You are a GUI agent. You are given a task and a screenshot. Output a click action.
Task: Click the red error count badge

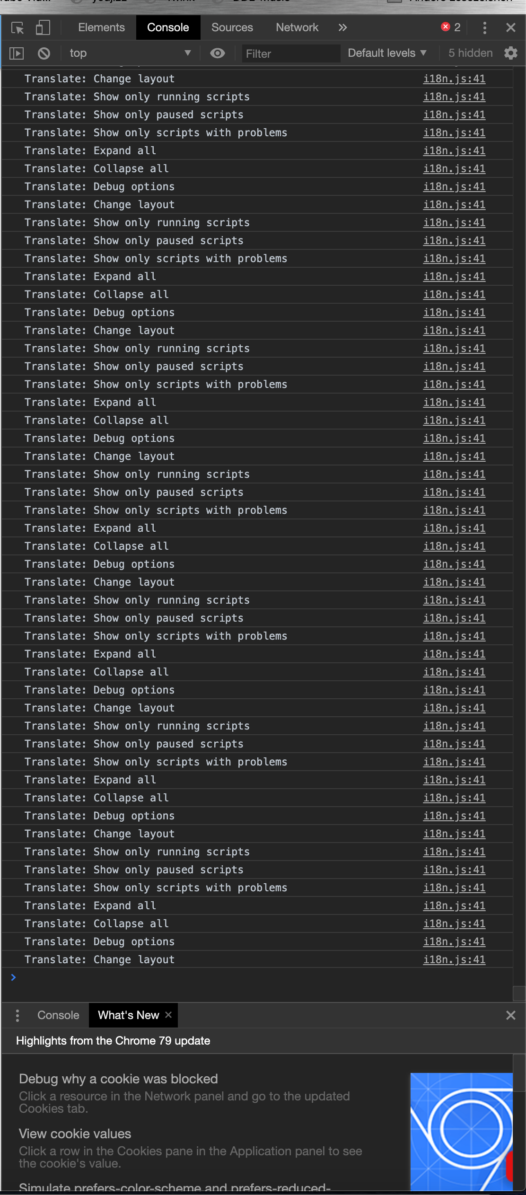(x=451, y=27)
